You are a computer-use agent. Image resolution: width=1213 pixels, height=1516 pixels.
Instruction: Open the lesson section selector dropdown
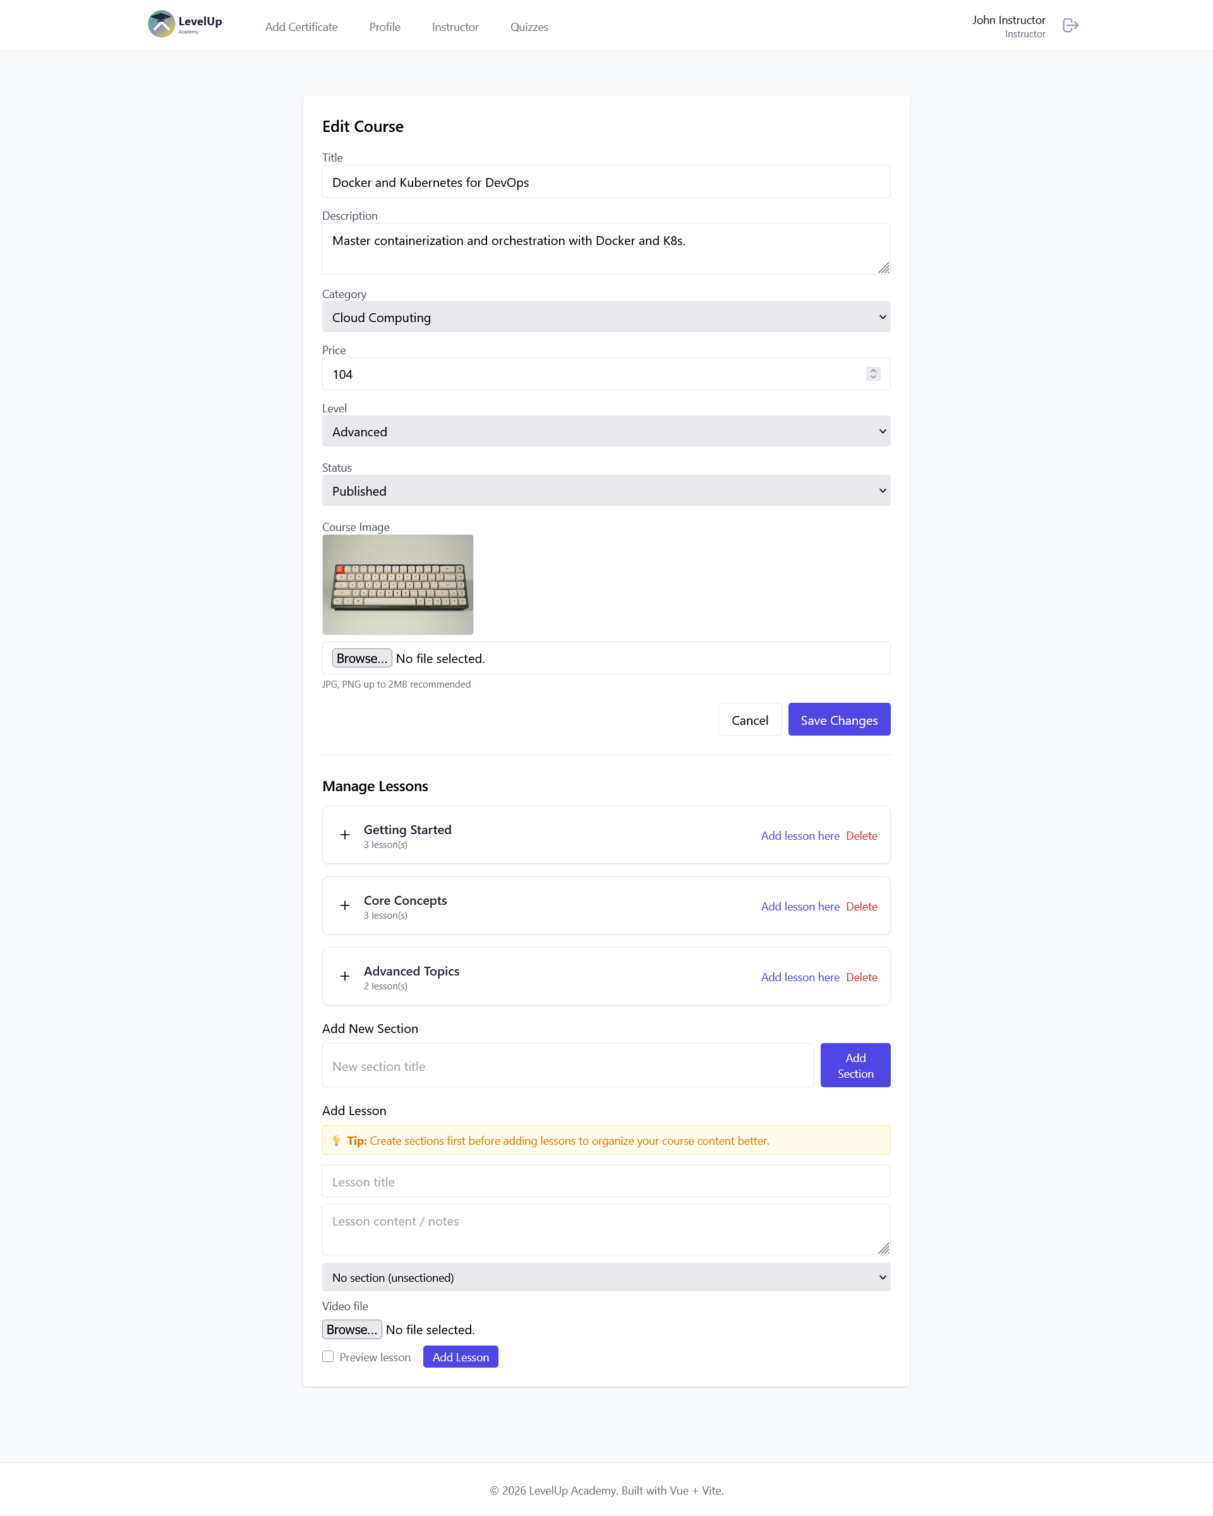[606, 1277]
